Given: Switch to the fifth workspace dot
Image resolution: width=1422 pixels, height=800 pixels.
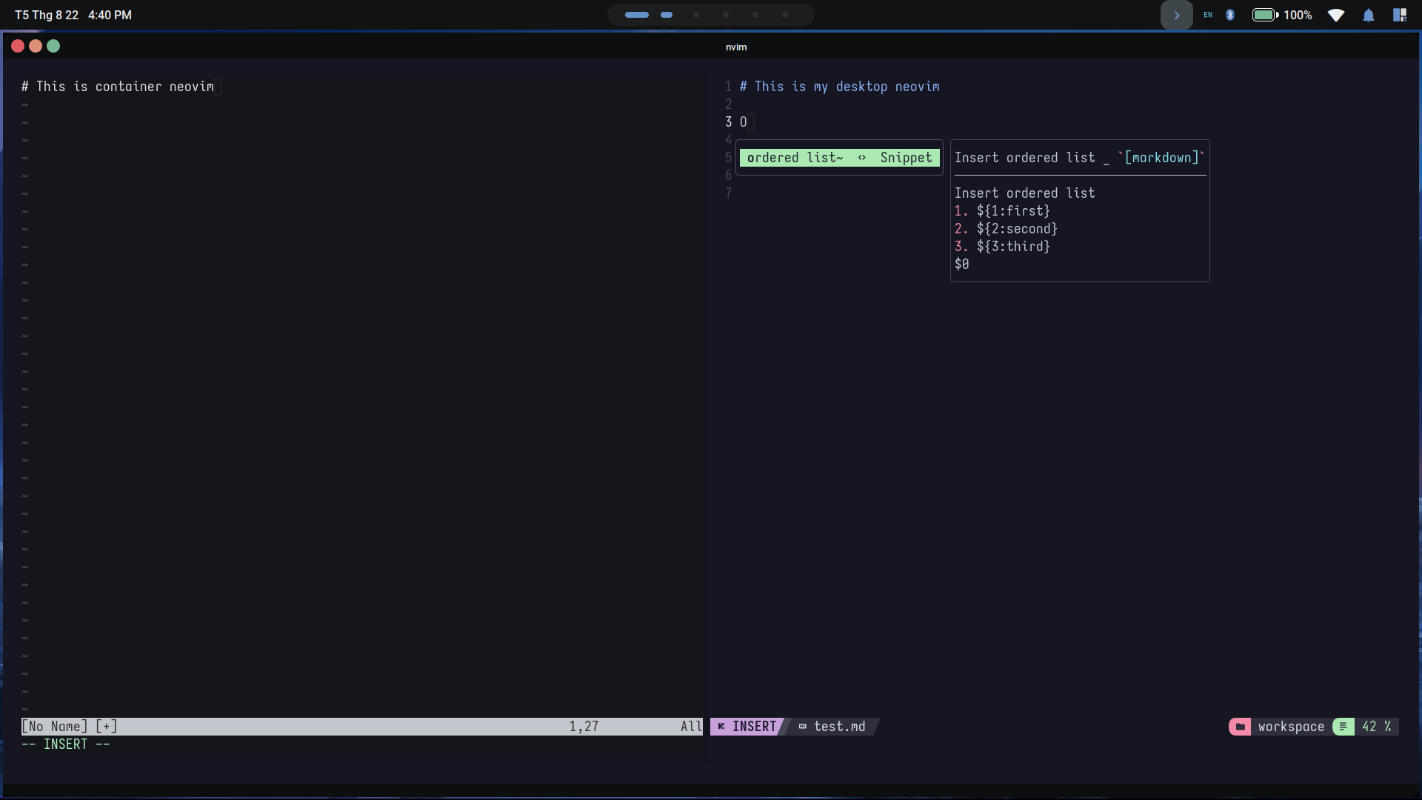Looking at the screenshot, I should tap(755, 15).
